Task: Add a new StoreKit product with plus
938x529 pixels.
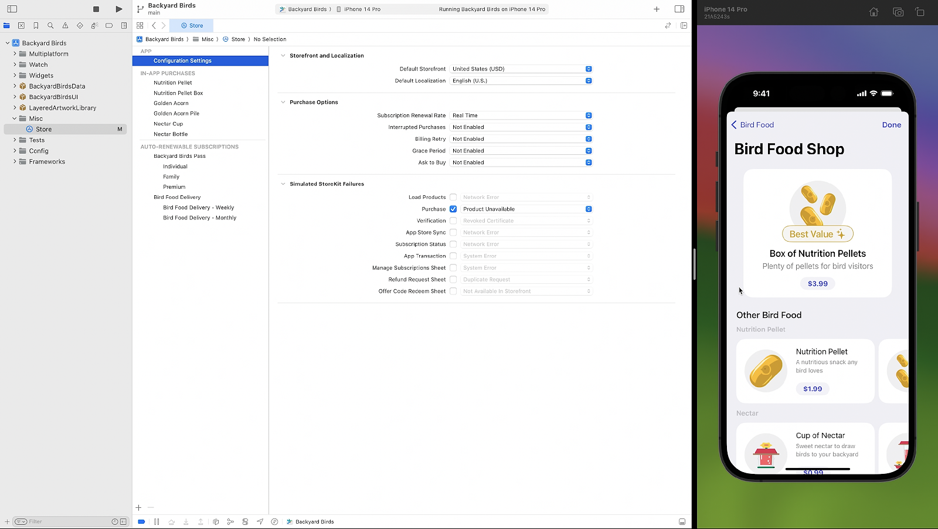Action: pos(138,507)
